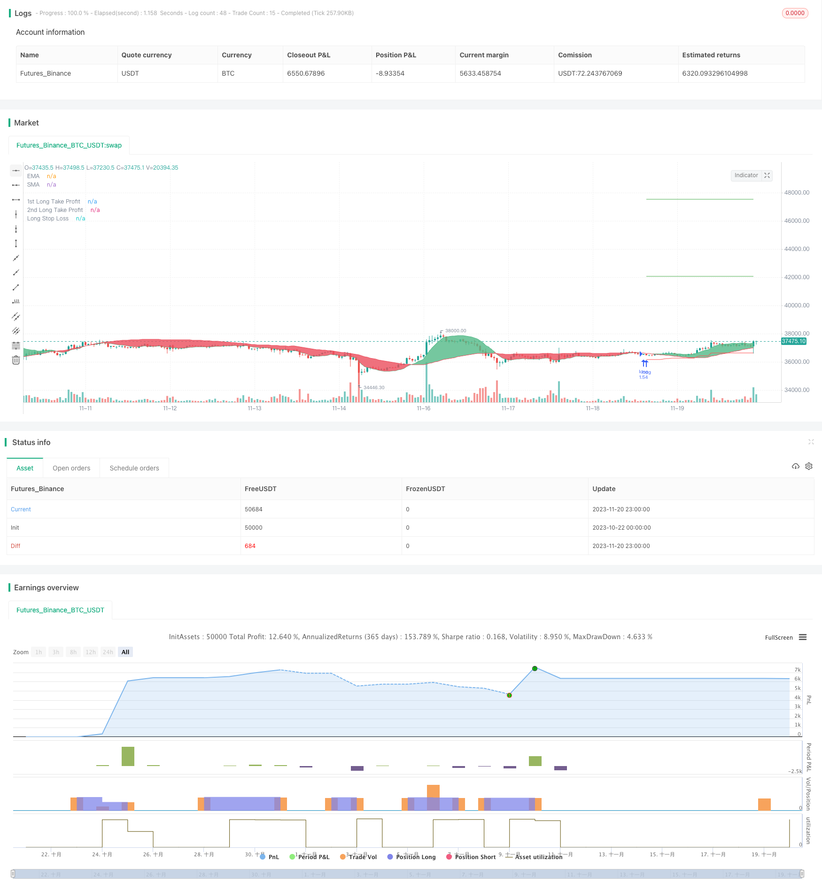Toggle the Trade Vol series in legend

pyautogui.click(x=358, y=857)
